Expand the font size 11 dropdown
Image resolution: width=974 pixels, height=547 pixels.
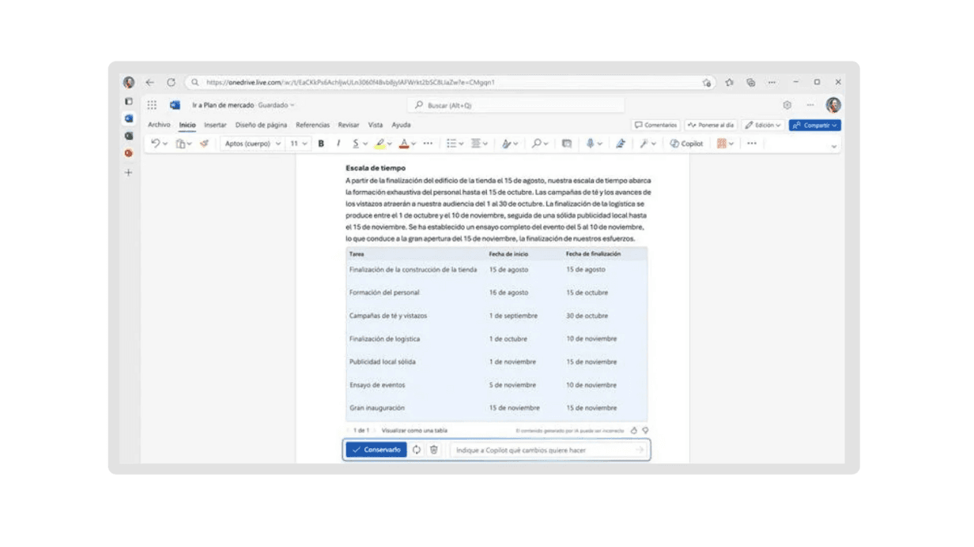pyautogui.click(x=298, y=144)
